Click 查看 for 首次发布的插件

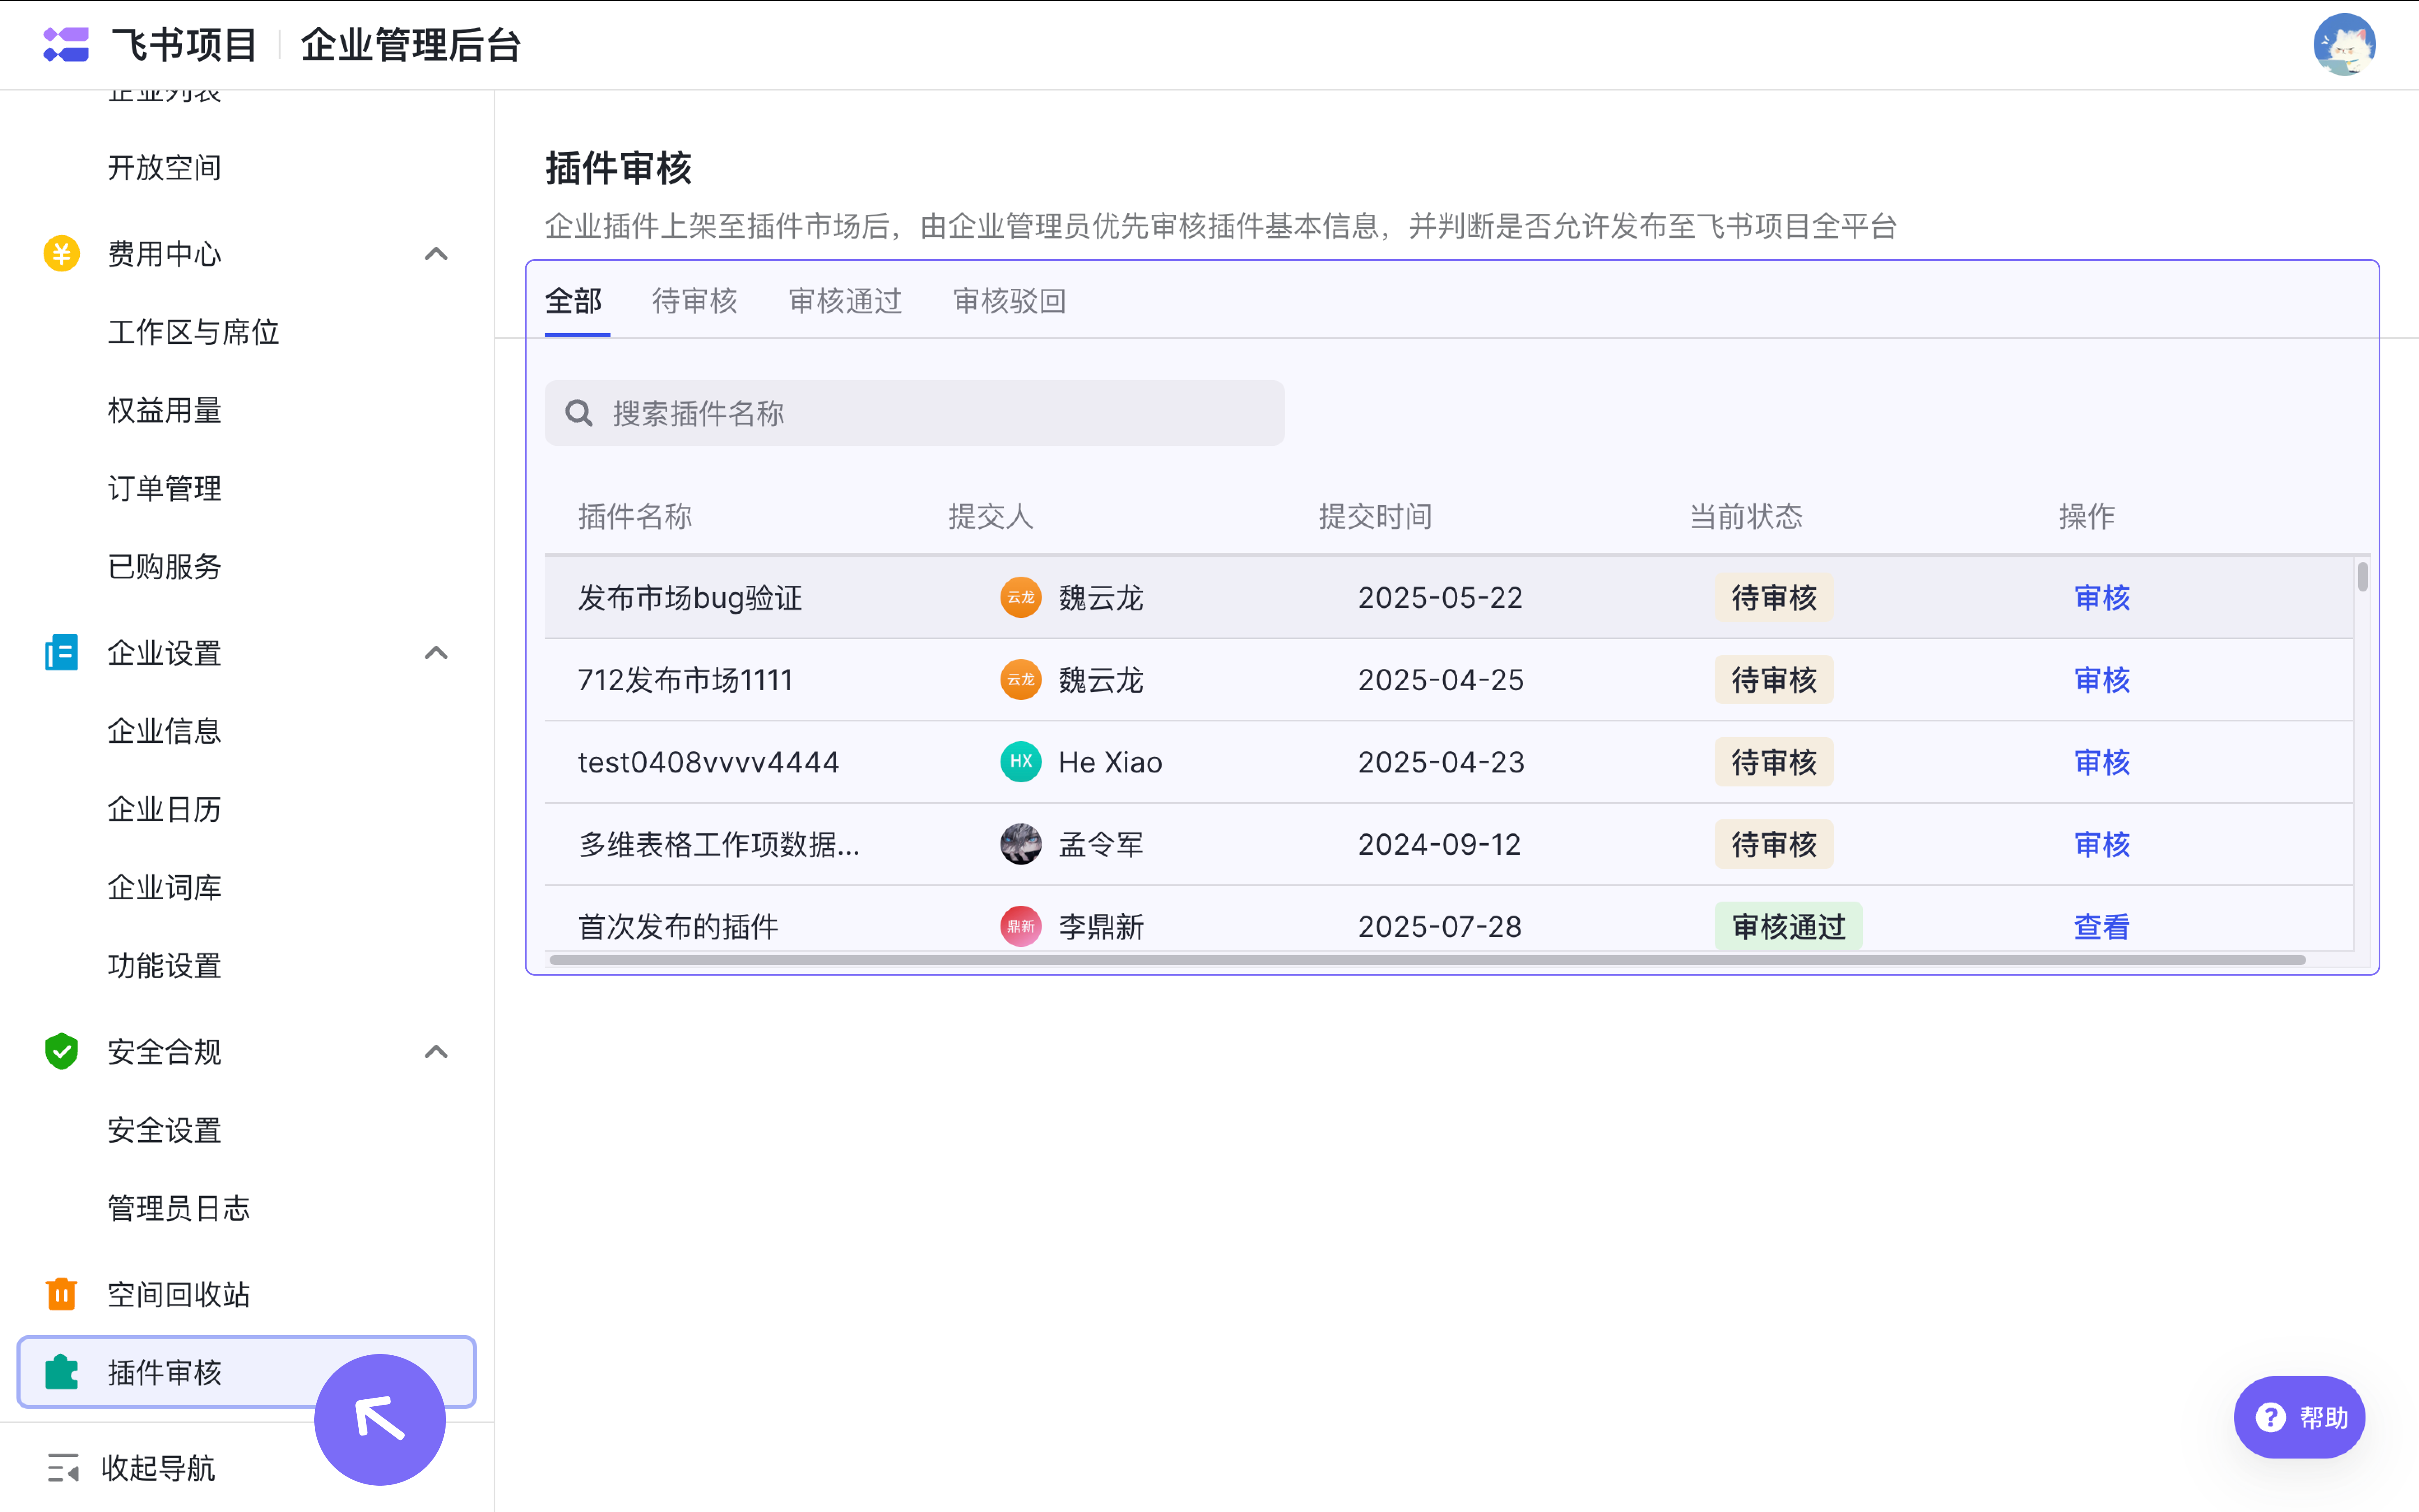pyautogui.click(x=2102, y=927)
